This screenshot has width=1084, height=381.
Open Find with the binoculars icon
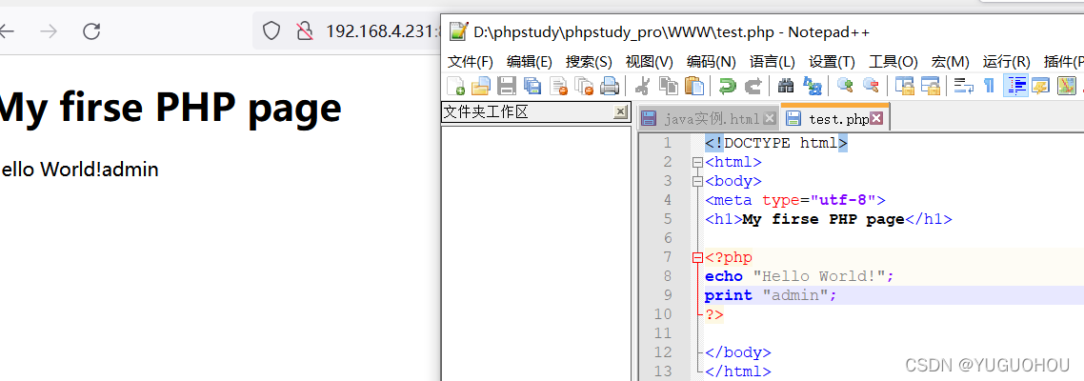(786, 86)
